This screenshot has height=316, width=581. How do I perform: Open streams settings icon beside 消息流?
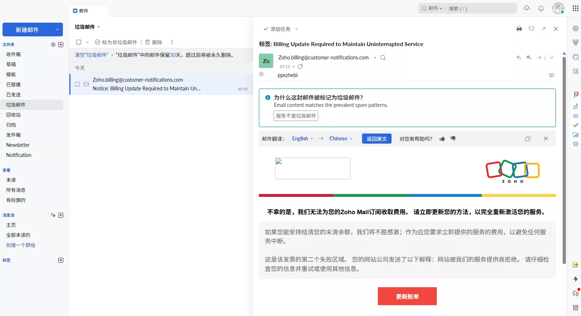53,215
